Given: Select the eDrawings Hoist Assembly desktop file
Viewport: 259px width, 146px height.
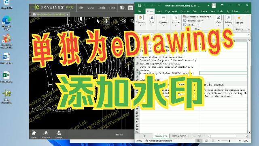Looking at the screenshot, I should point(6,97).
